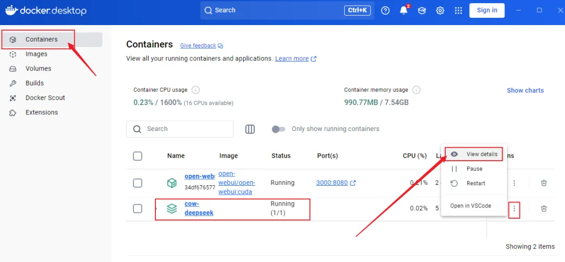Click the Showing 2 items text
565x262 pixels.
pos(530,246)
